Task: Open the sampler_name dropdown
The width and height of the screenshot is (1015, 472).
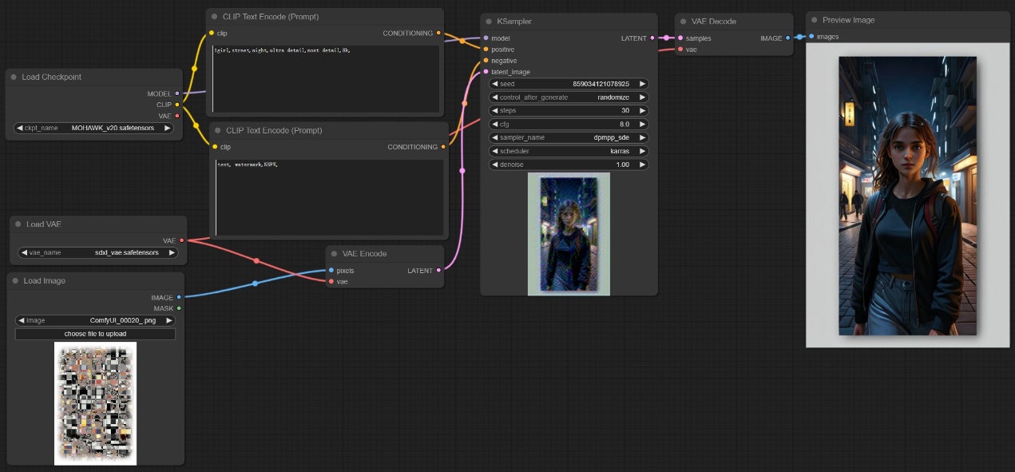Action: (x=568, y=138)
